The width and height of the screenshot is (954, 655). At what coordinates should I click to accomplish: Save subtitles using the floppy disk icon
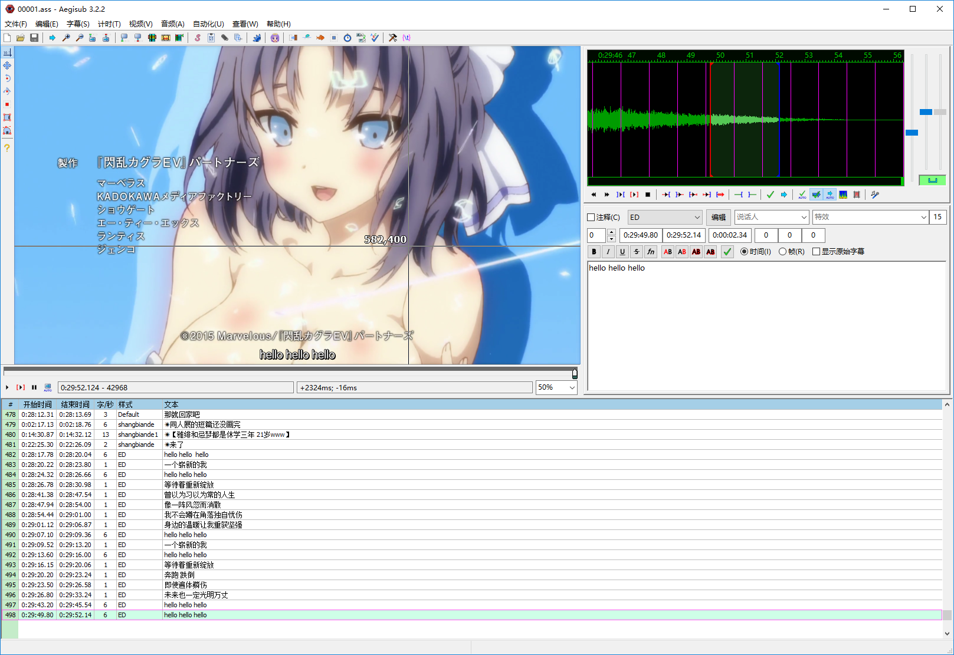tap(34, 38)
